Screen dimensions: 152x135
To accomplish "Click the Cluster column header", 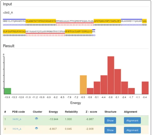I will click(38, 112).
